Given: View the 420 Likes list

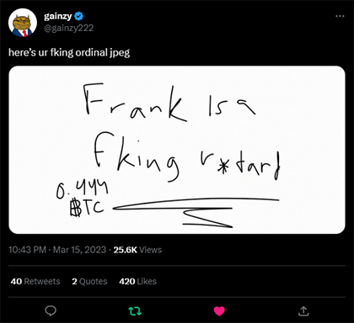Looking at the screenshot, I should 137,281.
